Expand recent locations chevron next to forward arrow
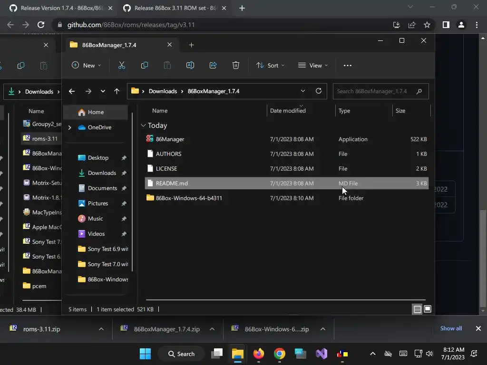 click(x=103, y=91)
